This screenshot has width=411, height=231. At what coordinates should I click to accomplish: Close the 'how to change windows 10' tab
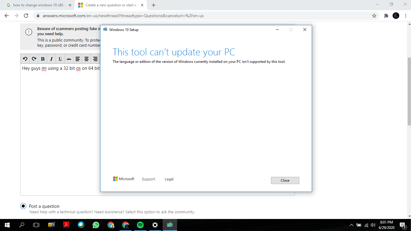pyautogui.click(x=70, y=5)
